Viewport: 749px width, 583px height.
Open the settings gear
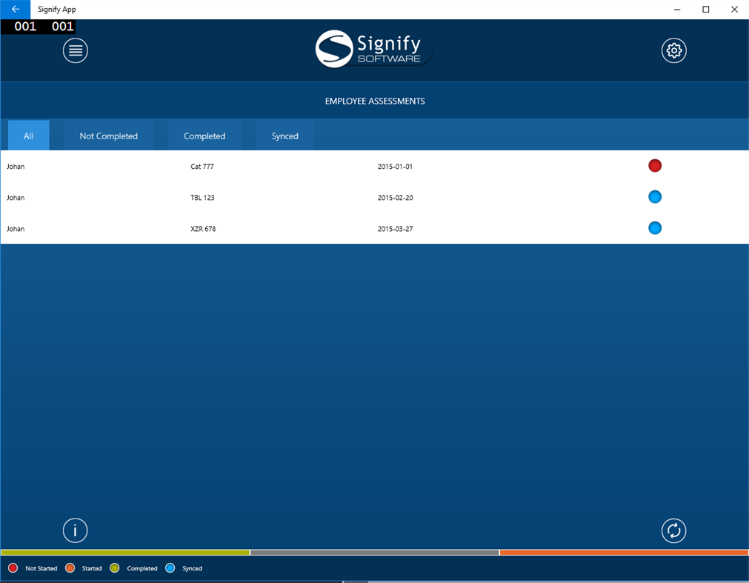point(673,50)
